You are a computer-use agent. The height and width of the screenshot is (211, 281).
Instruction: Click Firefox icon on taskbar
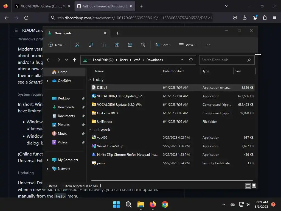coord(153,204)
